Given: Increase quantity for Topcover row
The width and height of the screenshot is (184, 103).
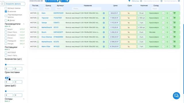Looking at the screenshot, I should click(171, 18).
